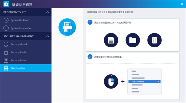Select the Security Guard shield icon
The height and width of the screenshot is (103, 186).
(x=6, y=44)
